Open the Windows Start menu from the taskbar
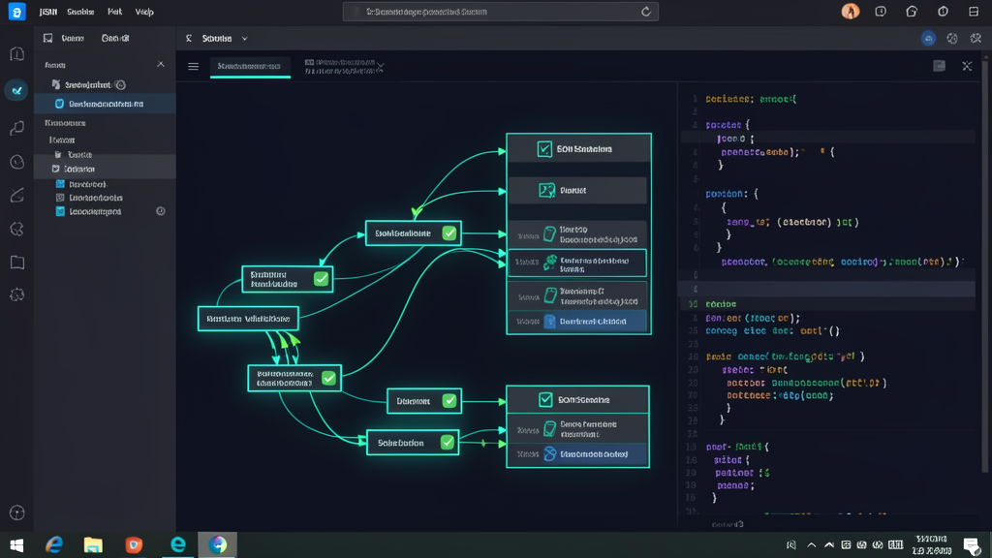Image resolution: width=992 pixels, height=558 pixels. 17,544
